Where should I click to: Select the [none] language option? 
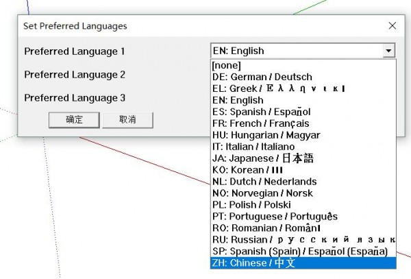pyautogui.click(x=227, y=65)
